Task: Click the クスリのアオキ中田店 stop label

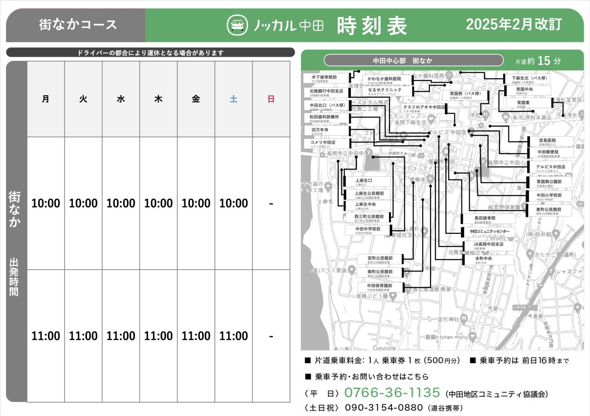Action: 423,108
